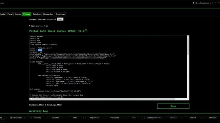Open the Crafty infusion tile

[x=173, y=118]
